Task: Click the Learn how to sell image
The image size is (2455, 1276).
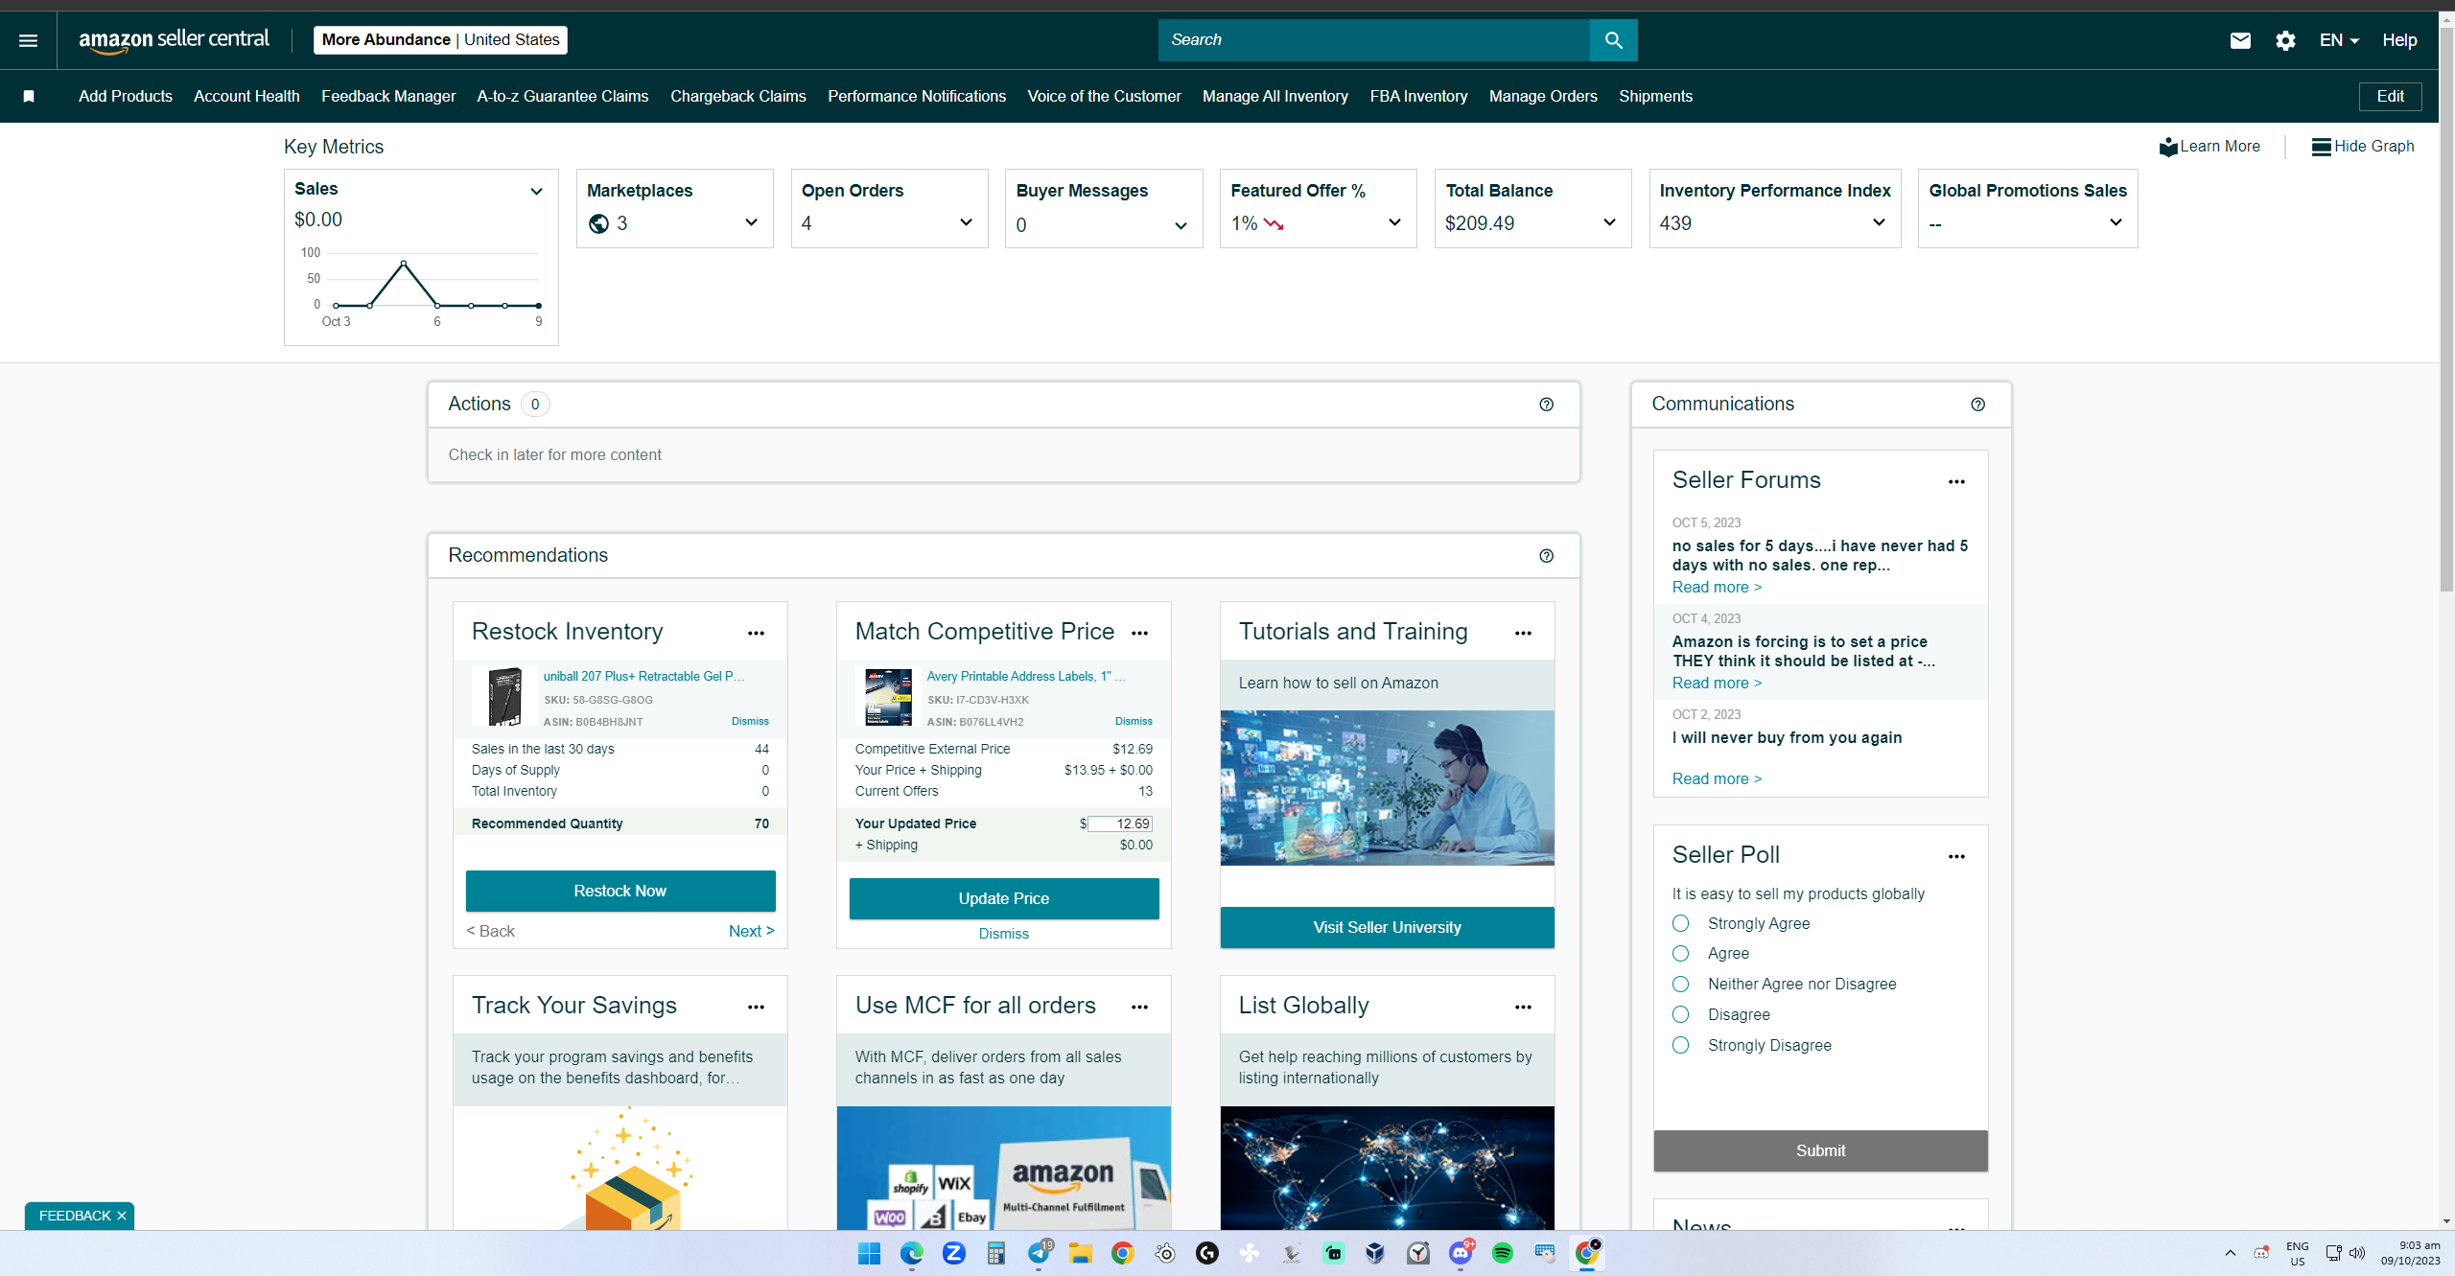Action: tap(1388, 788)
